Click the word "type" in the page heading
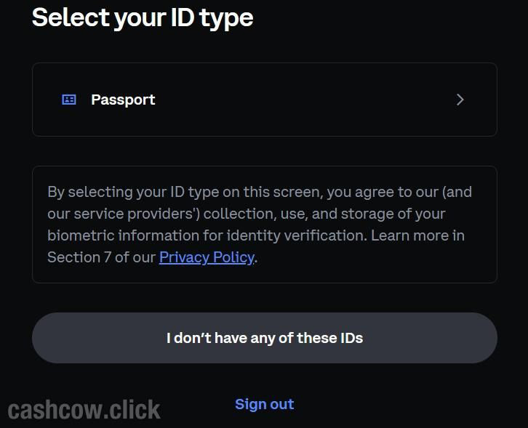 click(228, 17)
